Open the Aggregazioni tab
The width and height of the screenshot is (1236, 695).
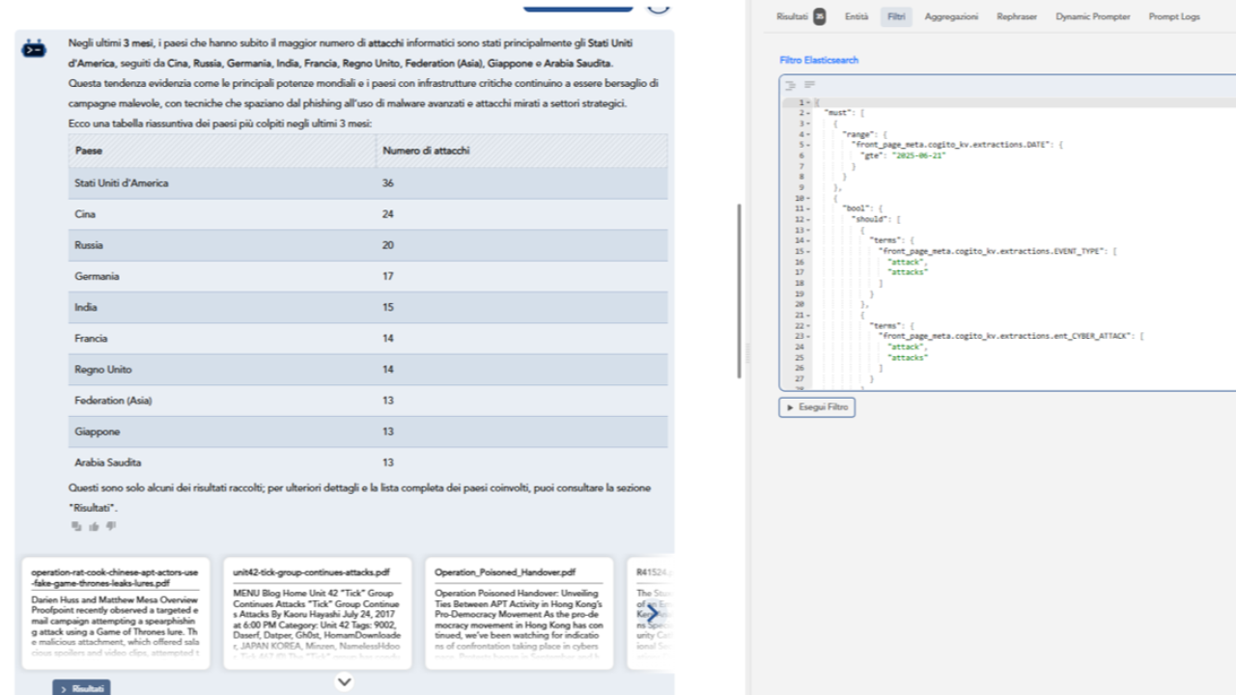pos(951,16)
